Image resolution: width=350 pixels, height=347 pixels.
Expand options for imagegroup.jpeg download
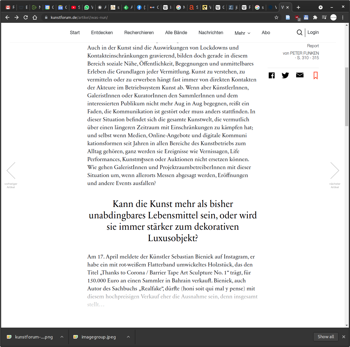(128, 337)
